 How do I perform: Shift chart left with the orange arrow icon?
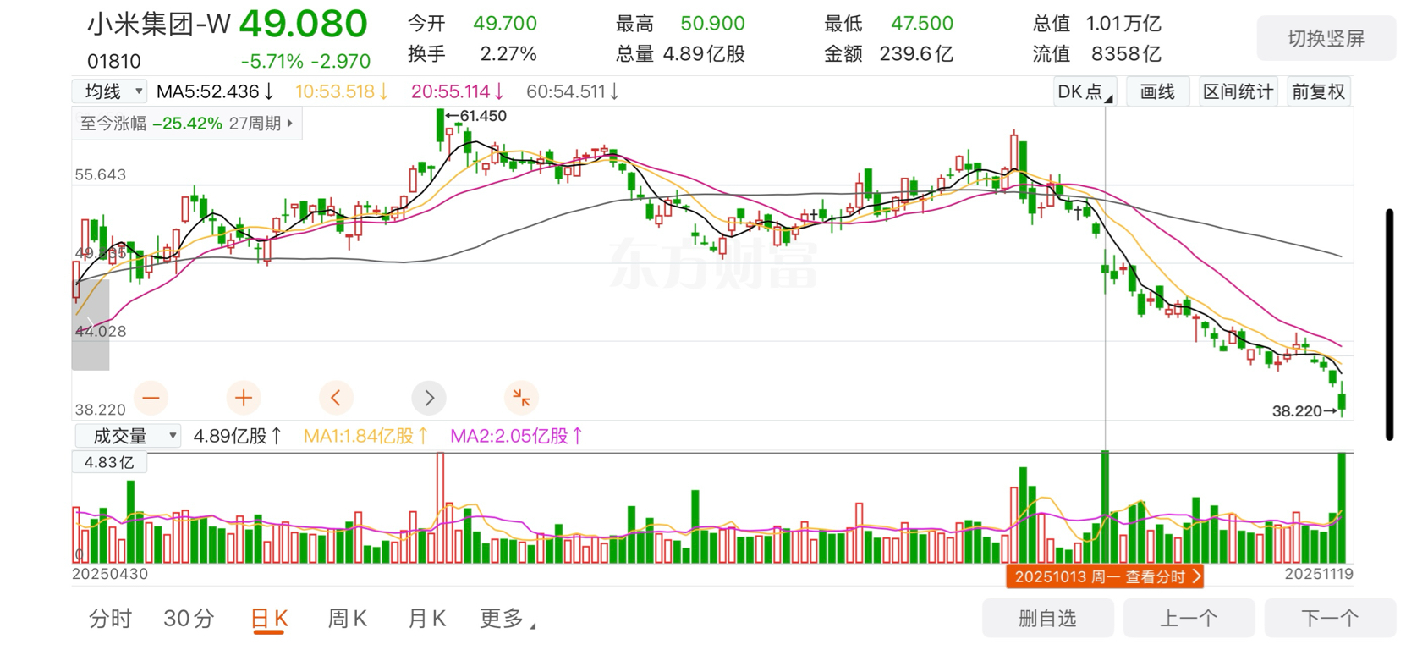336,397
